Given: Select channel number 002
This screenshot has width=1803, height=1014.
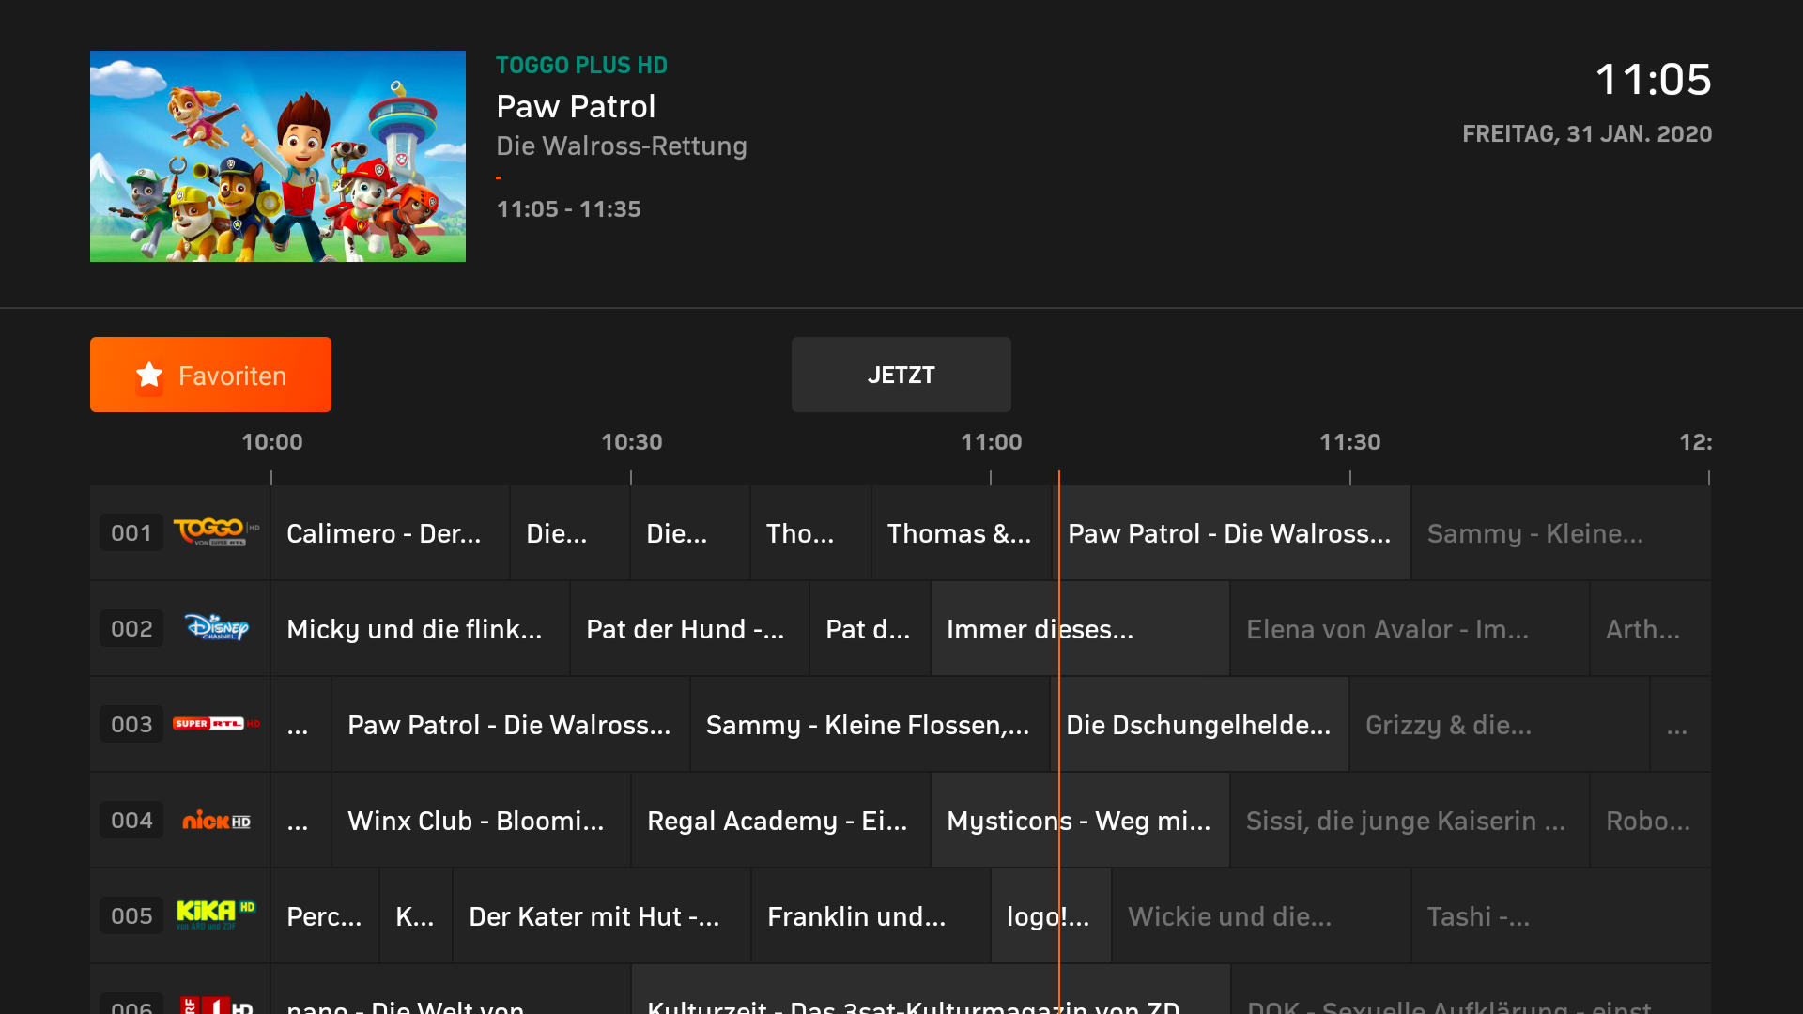Looking at the screenshot, I should pyautogui.click(x=131, y=629).
